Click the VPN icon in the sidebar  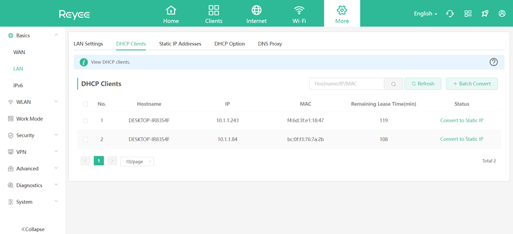click(11, 152)
